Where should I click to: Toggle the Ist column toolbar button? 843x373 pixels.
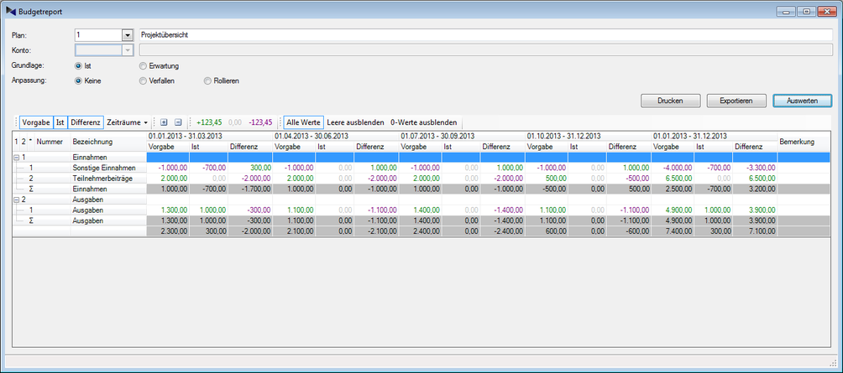[60, 122]
